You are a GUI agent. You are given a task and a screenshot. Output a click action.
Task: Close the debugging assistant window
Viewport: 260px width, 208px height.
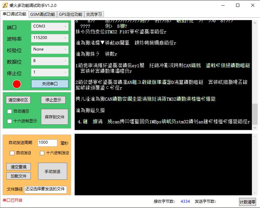coord(252,5)
